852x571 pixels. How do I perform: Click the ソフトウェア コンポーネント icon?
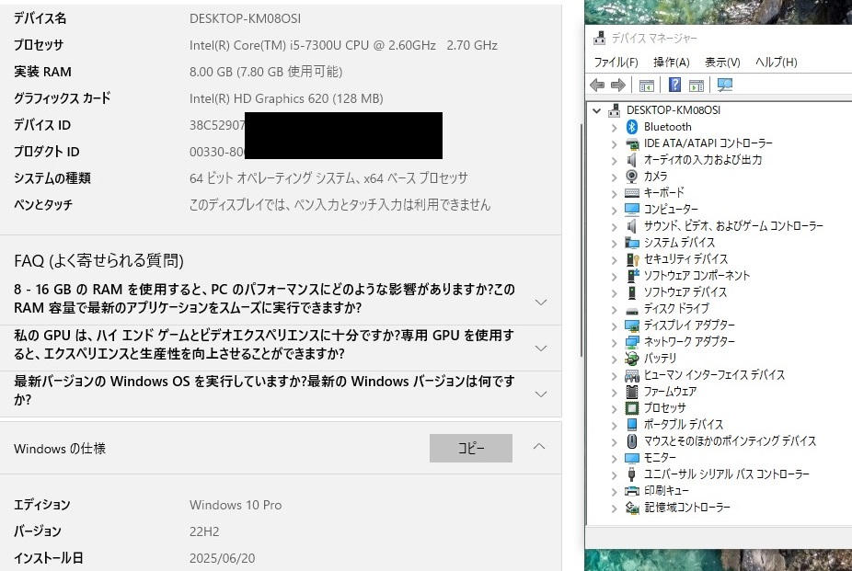point(632,276)
